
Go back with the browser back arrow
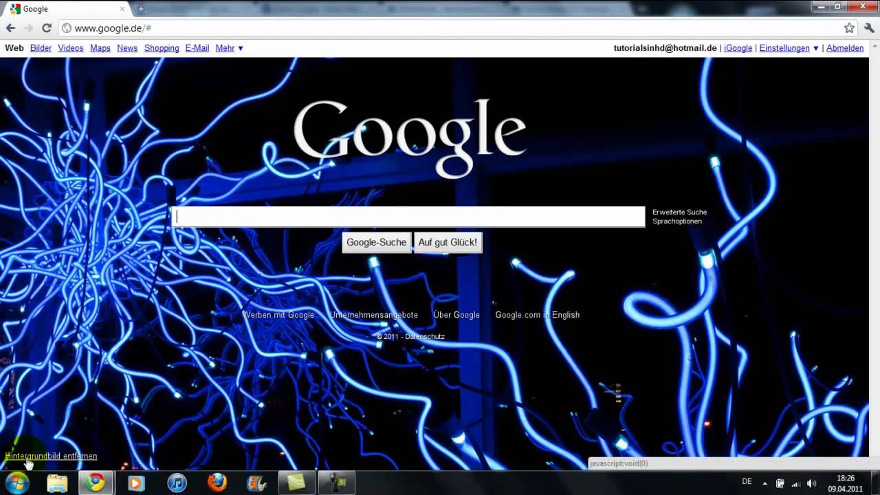pyautogui.click(x=10, y=28)
